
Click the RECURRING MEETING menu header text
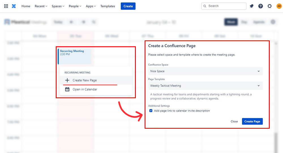[78, 73]
